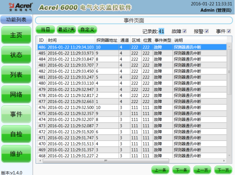The height and width of the screenshot is (175, 235).
Task: Click the 下一条 next record button
Action: [x=181, y=170]
